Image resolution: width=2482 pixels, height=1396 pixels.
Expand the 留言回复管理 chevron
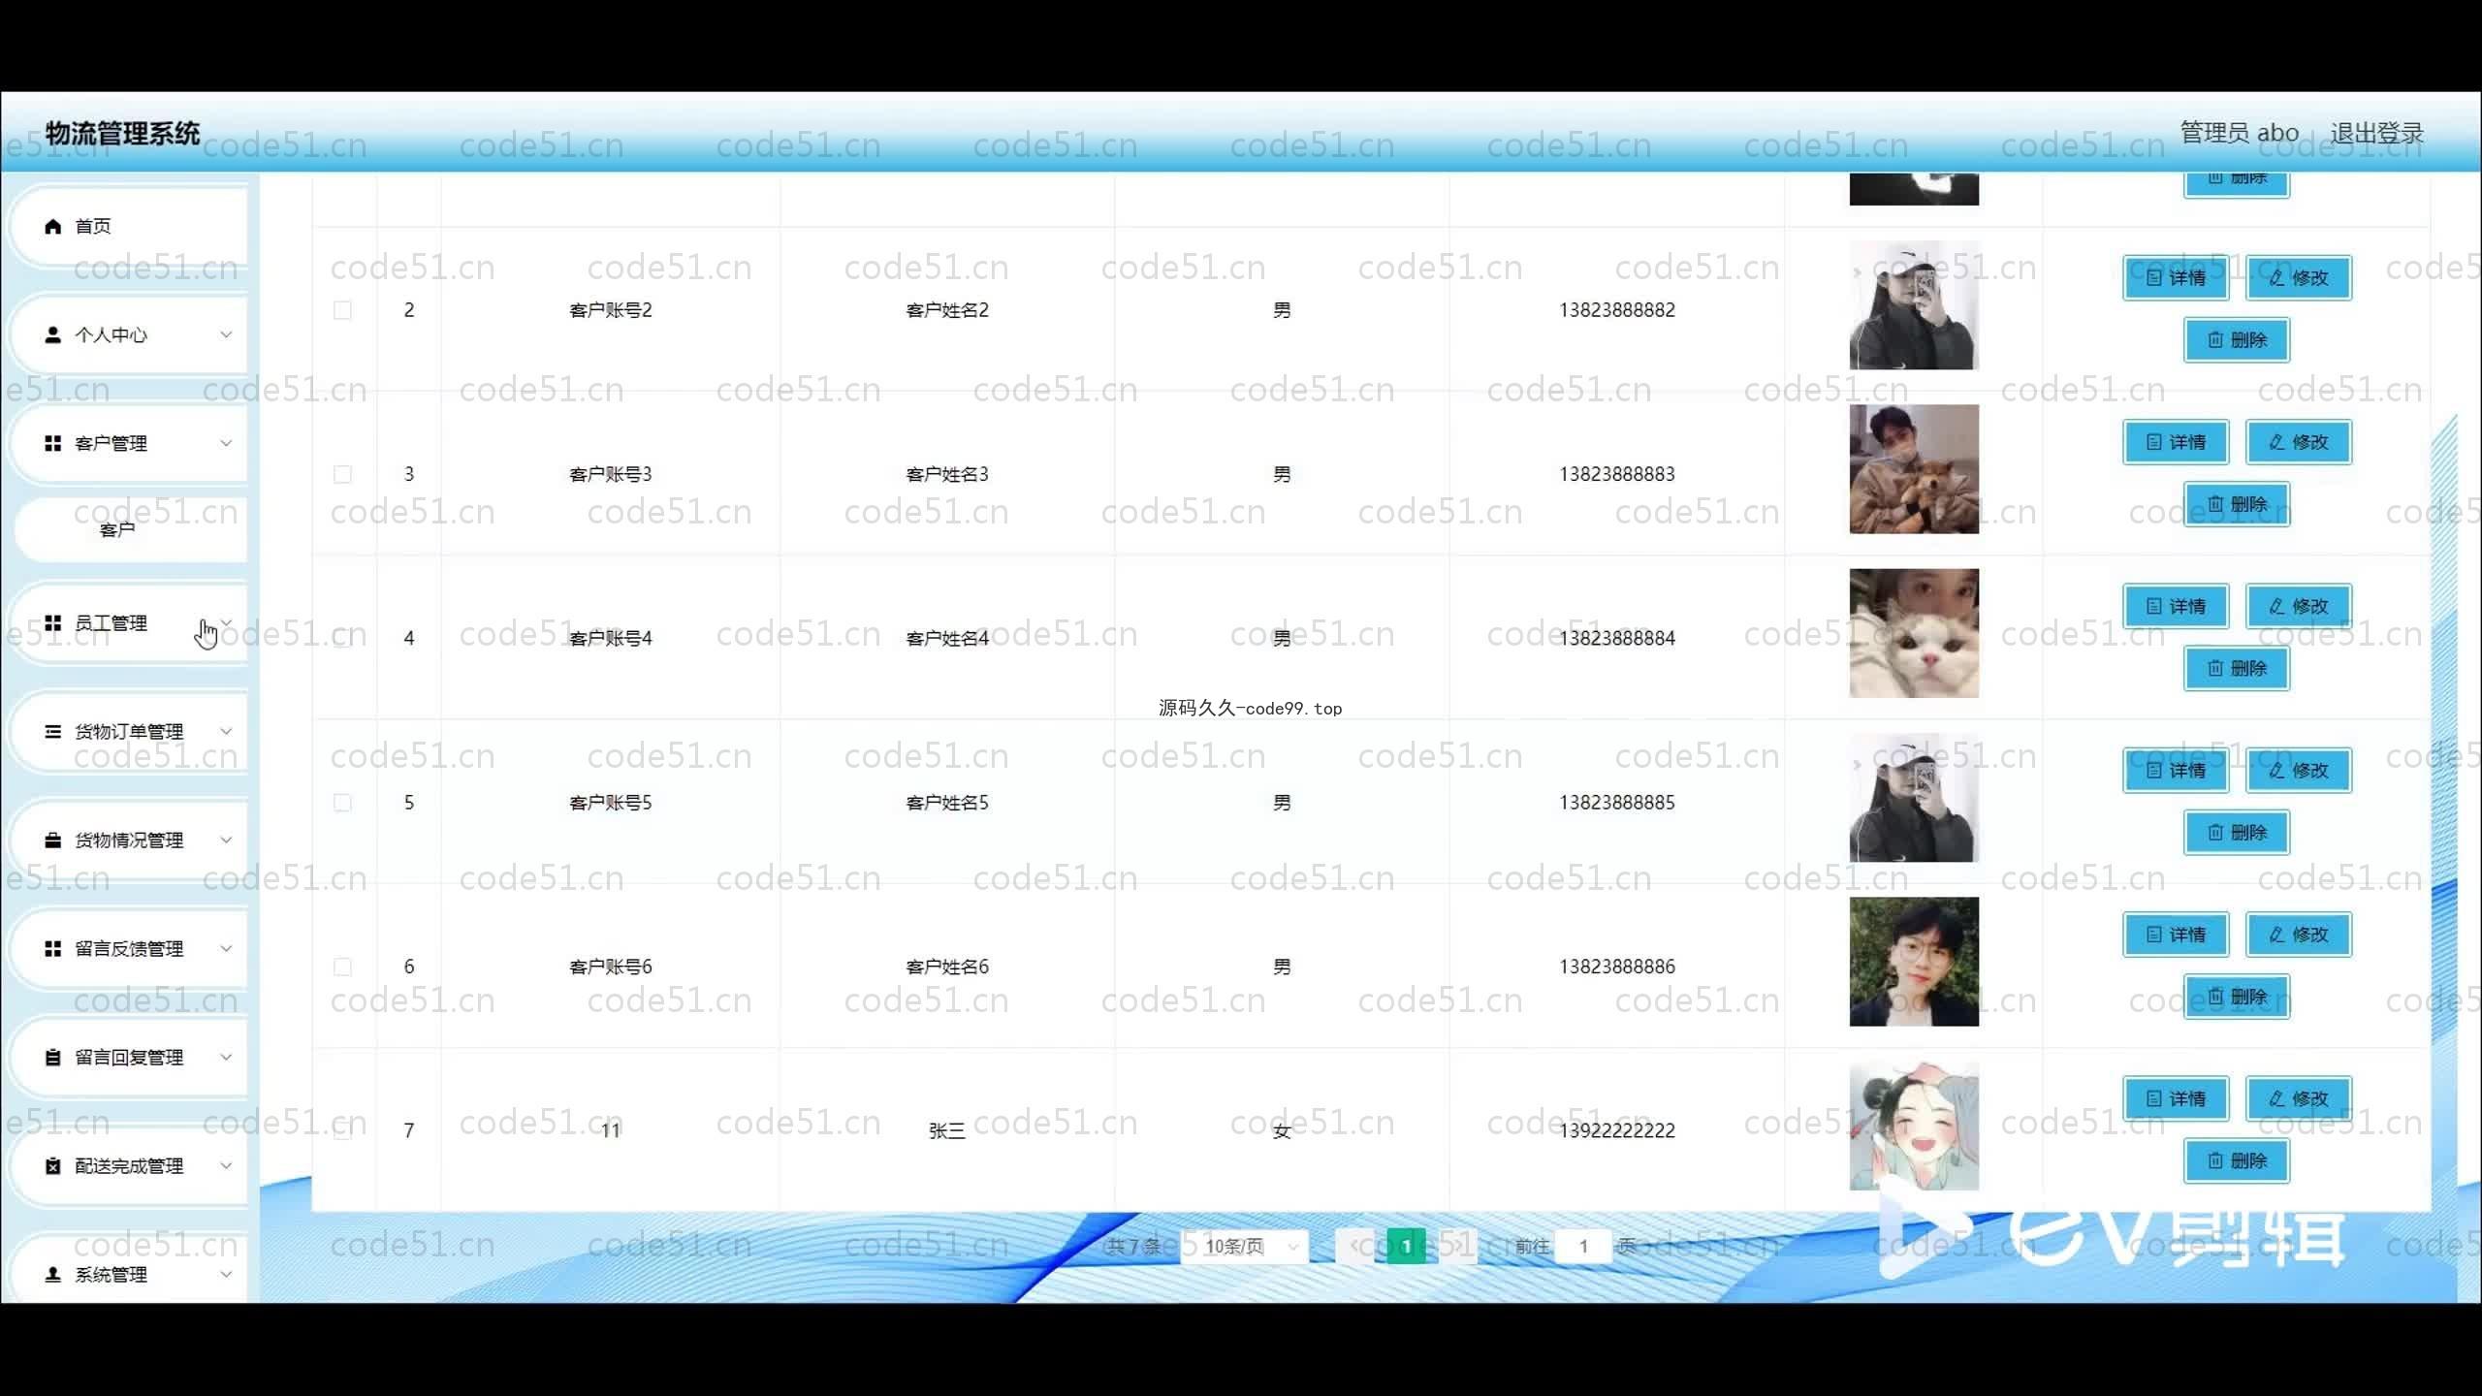(x=226, y=1058)
